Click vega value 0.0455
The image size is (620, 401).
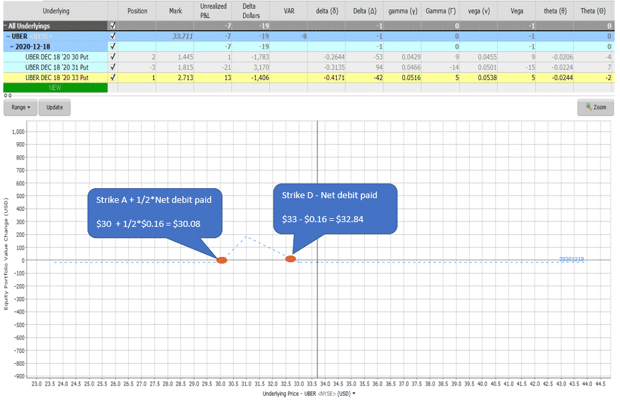(x=487, y=57)
